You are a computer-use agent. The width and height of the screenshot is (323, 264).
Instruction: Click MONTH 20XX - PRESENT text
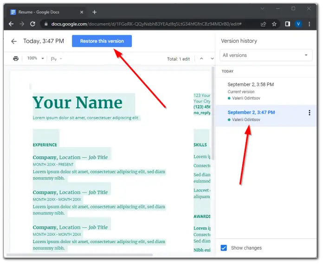[x=53, y=165]
